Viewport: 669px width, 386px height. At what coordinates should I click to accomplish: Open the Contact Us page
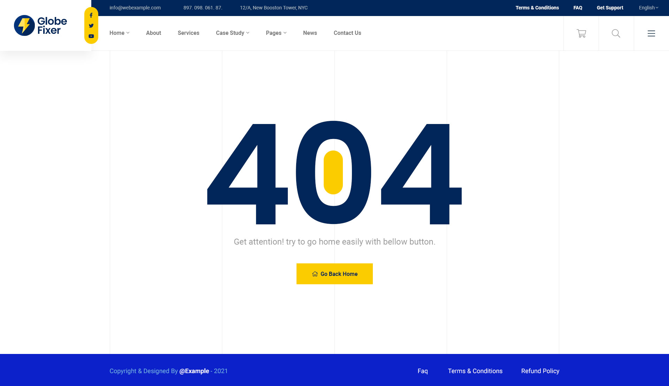[347, 33]
